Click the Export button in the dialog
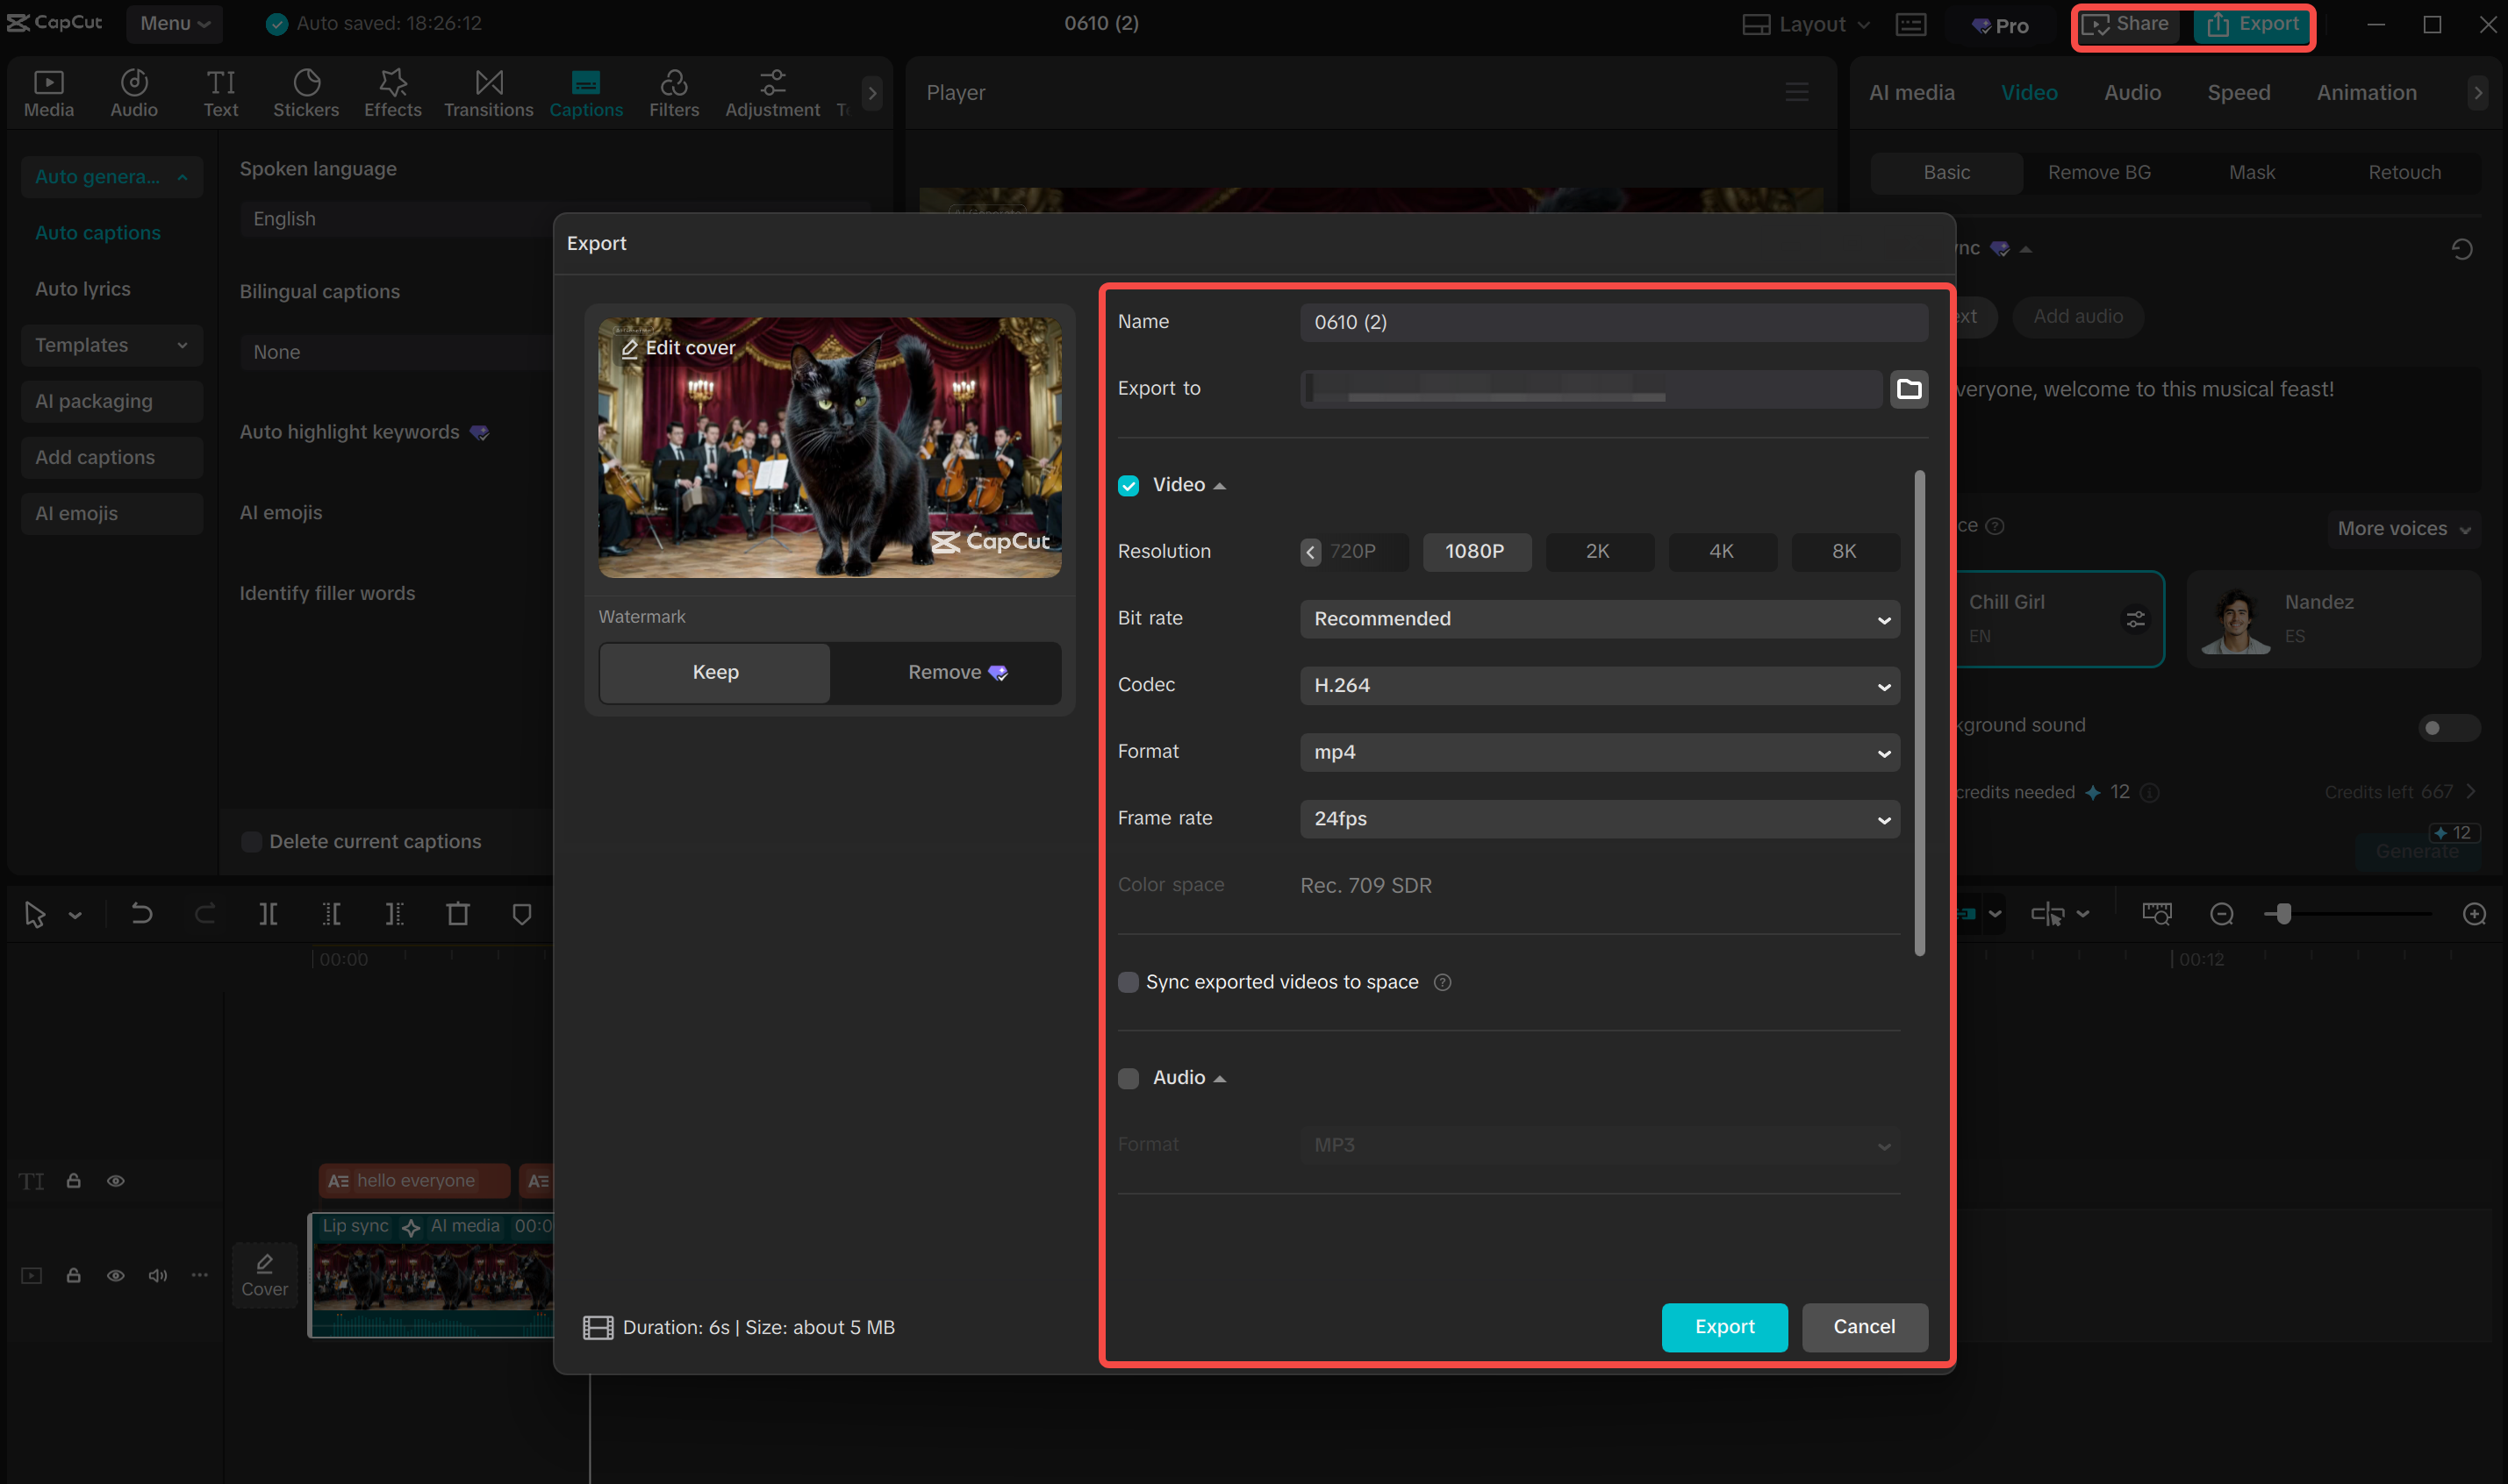 [1723, 1327]
